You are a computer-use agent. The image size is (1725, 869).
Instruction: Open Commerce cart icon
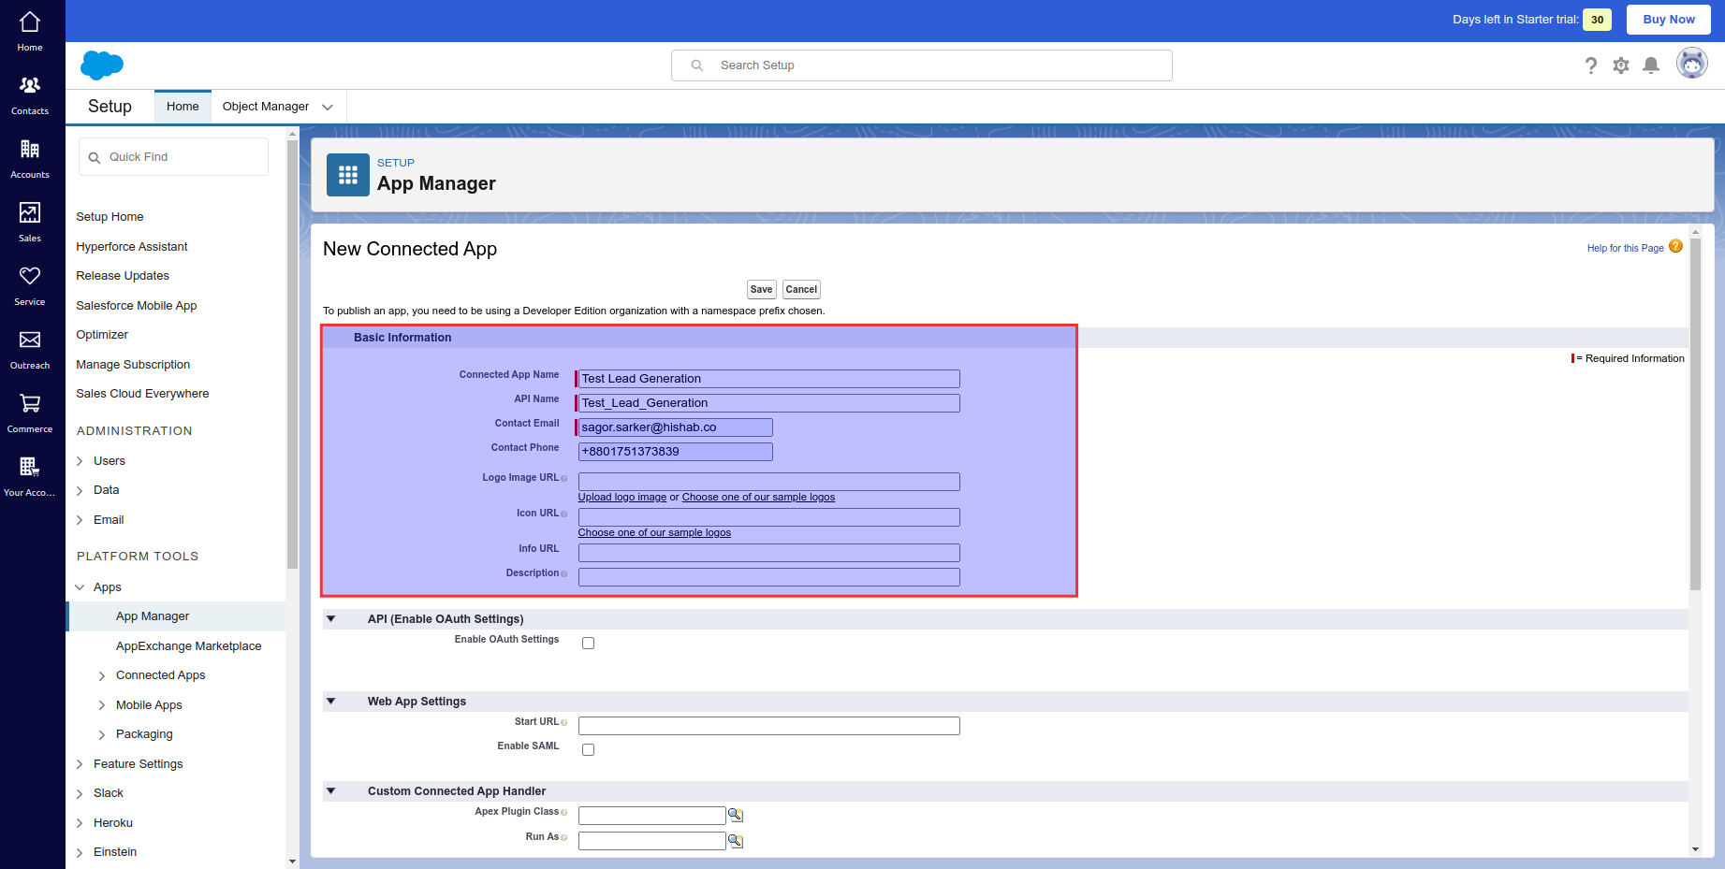coord(30,403)
